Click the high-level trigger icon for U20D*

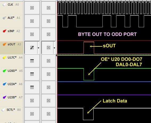point(32,74)
